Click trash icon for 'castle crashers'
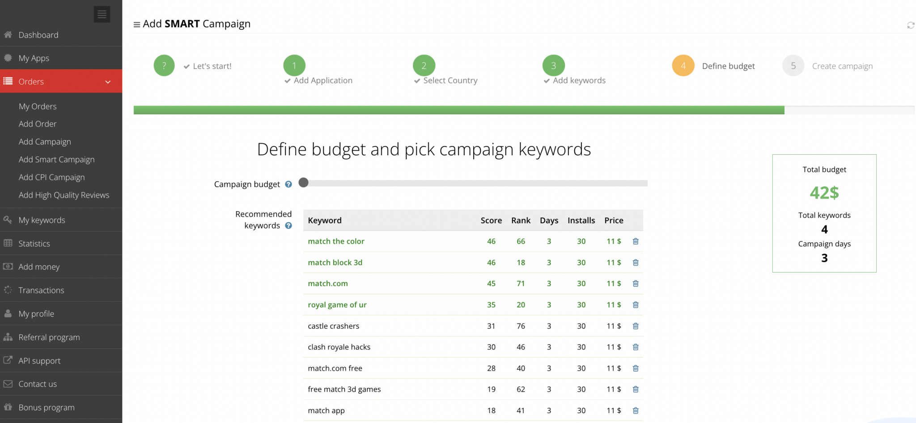Image resolution: width=916 pixels, height=423 pixels. (636, 326)
